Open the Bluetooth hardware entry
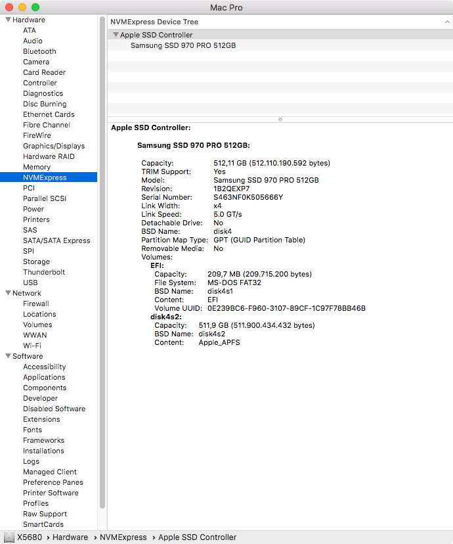This screenshot has height=544, width=453. pyautogui.click(x=39, y=51)
